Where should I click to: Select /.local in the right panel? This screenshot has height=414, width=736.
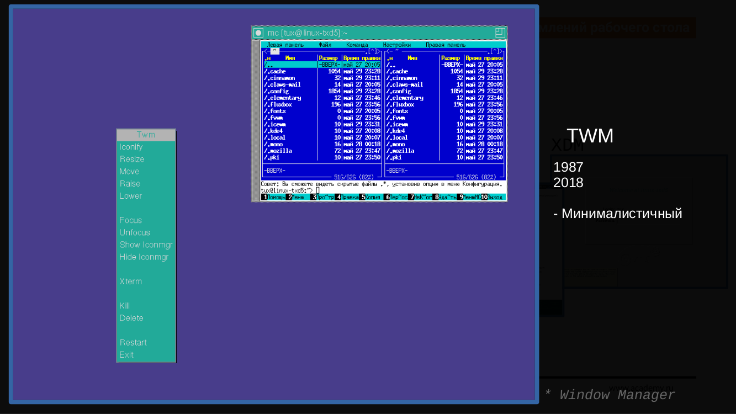pyautogui.click(x=445, y=137)
